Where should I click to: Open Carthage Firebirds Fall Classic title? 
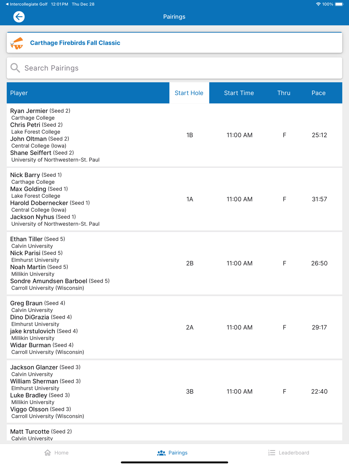75,43
